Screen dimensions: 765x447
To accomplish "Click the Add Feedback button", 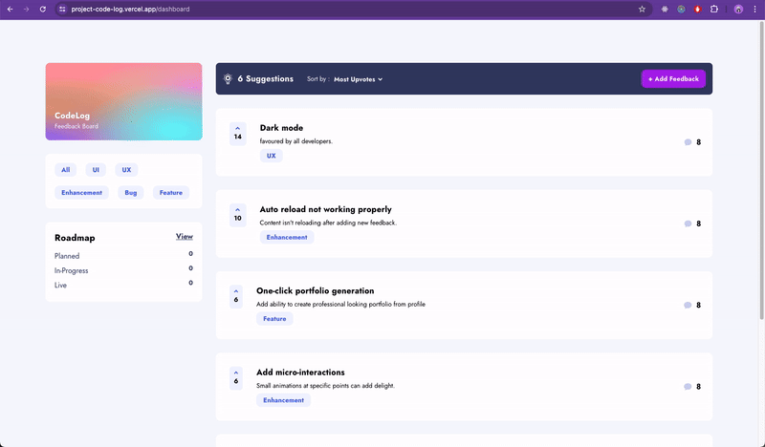I will pos(673,78).
